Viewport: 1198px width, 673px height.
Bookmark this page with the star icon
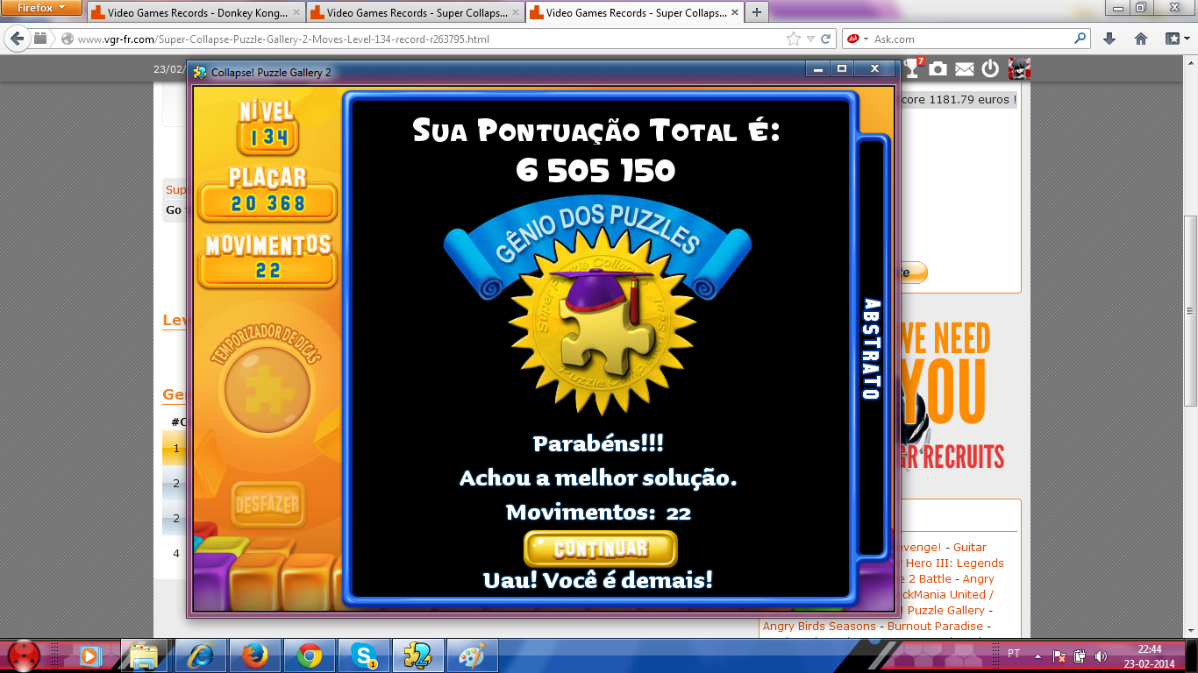794,39
